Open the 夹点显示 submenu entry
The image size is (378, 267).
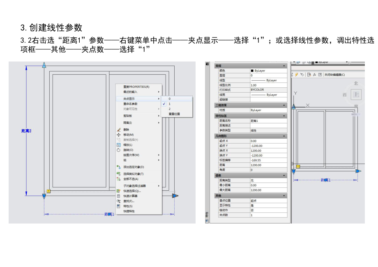click(138, 98)
